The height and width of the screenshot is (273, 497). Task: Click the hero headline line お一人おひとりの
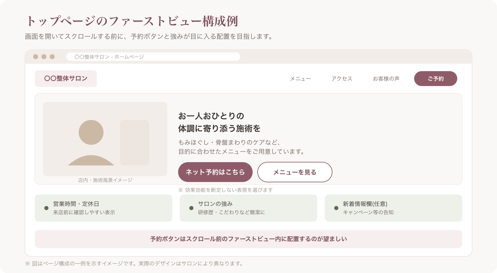(x=211, y=116)
